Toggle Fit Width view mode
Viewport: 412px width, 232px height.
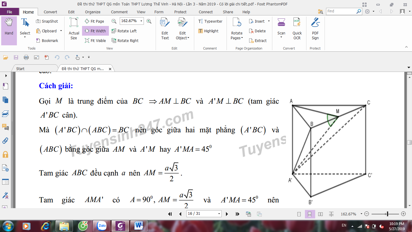(x=95, y=31)
